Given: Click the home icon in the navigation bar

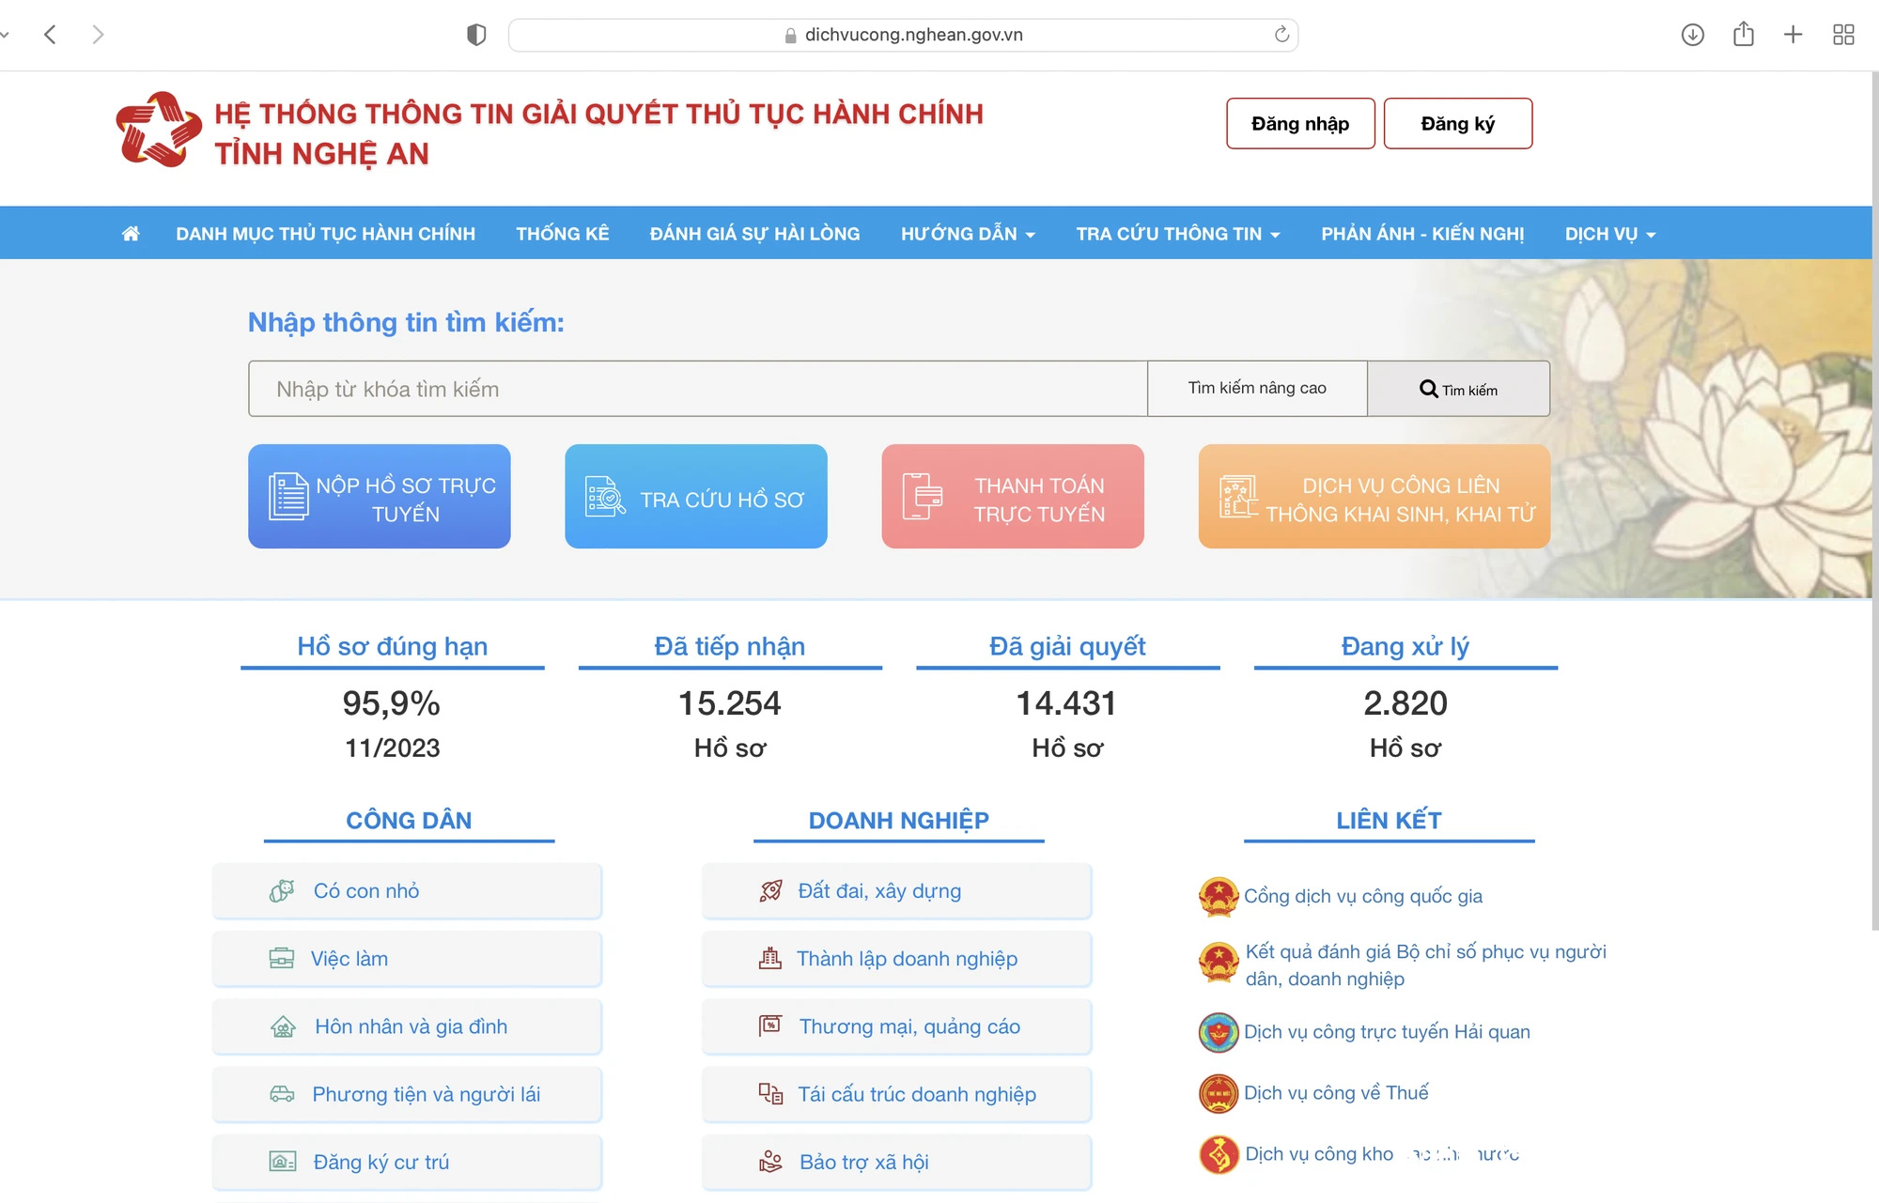Looking at the screenshot, I should pos(131,233).
